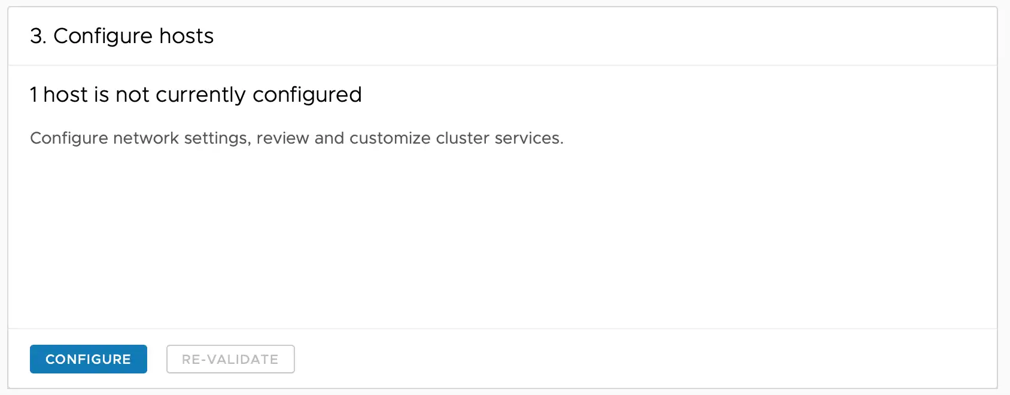Viewport: 1010px width, 395px height.
Task: Click the Configure hosts header bar
Action: point(503,37)
